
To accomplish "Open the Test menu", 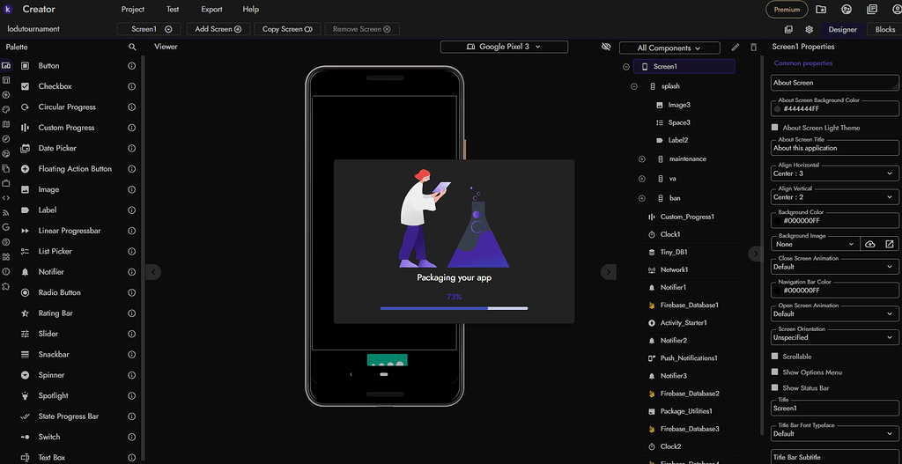I will click(x=173, y=9).
